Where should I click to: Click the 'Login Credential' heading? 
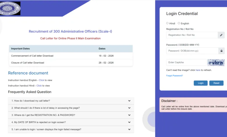click(182, 14)
